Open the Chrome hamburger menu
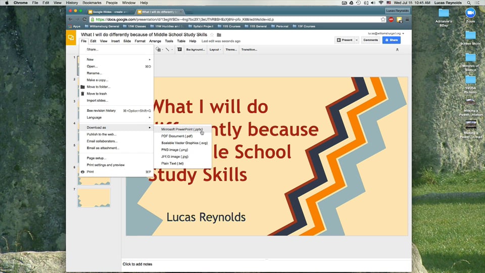 tap(407, 19)
